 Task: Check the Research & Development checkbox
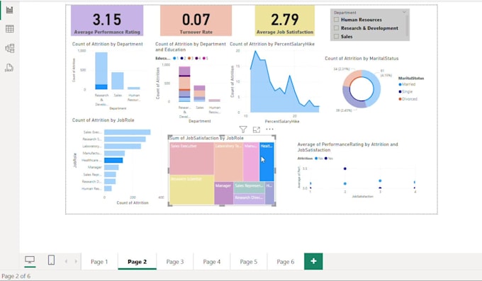(x=336, y=28)
